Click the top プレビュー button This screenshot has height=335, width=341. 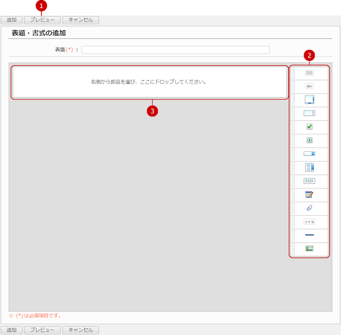pyautogui.click(x=42, y=20)
